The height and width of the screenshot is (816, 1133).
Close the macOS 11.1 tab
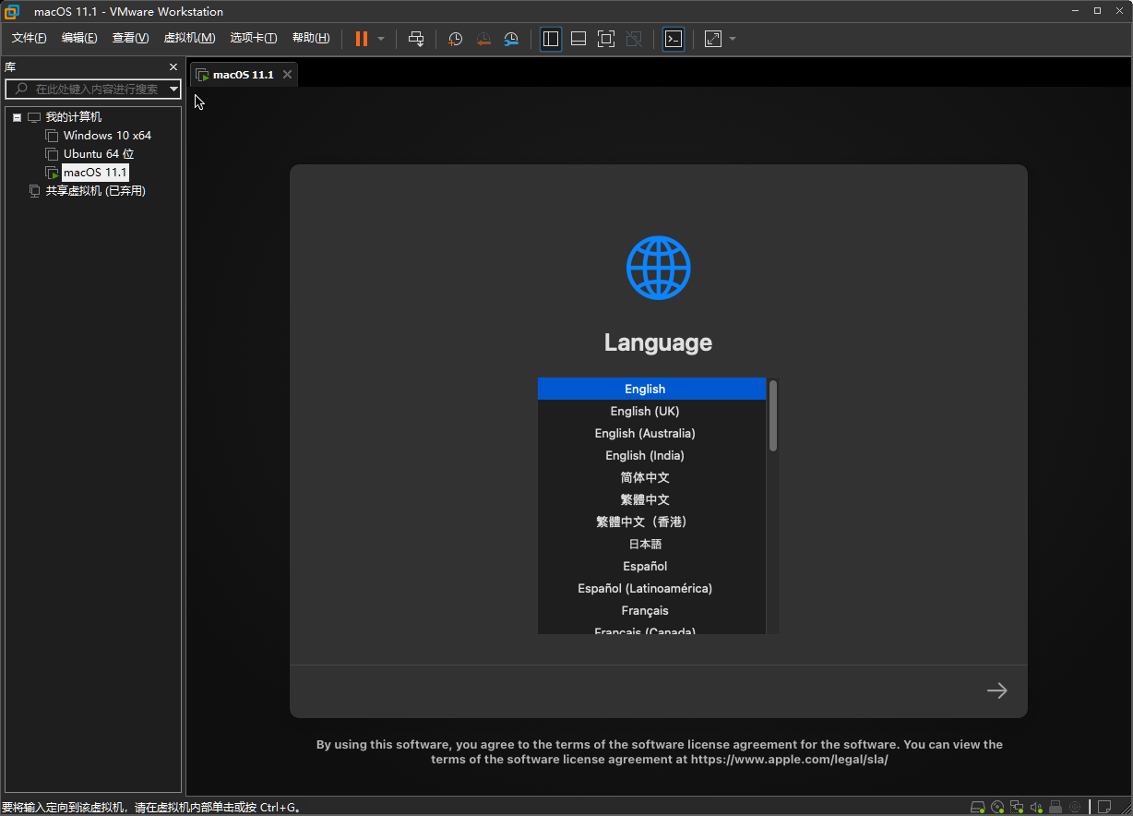(x=288, y=75)
